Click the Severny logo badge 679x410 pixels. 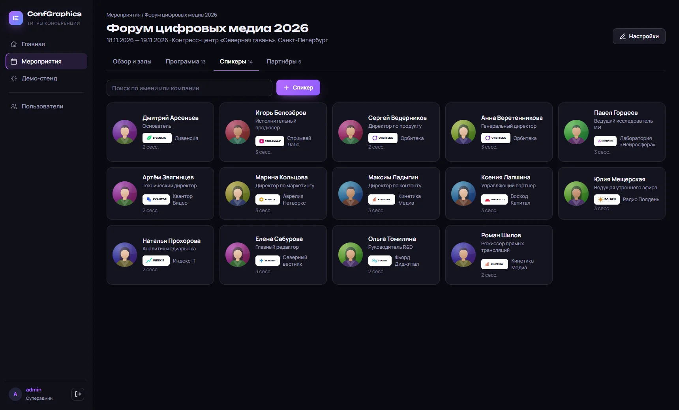[268, 261]
